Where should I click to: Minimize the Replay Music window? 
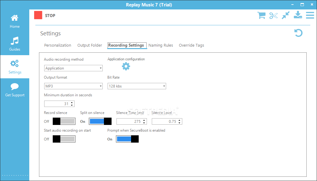293,5
